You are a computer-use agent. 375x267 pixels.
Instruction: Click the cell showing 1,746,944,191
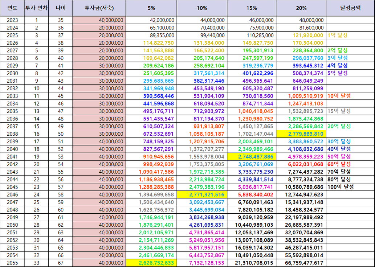pos(151,217)
